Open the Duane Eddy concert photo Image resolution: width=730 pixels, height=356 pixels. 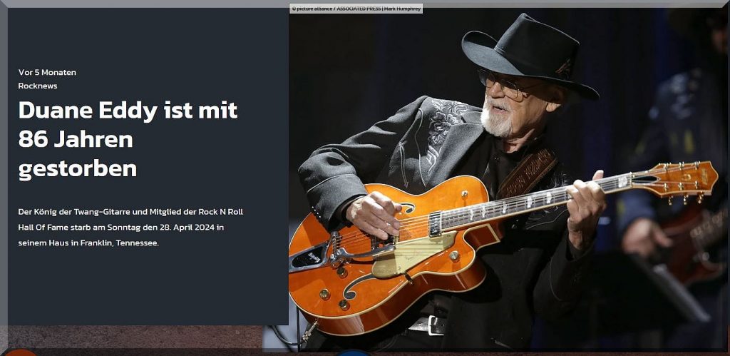click(x=508, y=179)
